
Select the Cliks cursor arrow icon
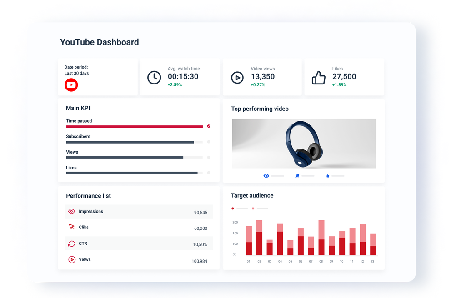tap(71, 227)
